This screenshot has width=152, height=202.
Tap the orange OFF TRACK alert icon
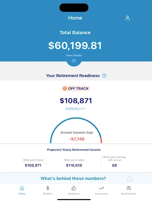point(65,88)
